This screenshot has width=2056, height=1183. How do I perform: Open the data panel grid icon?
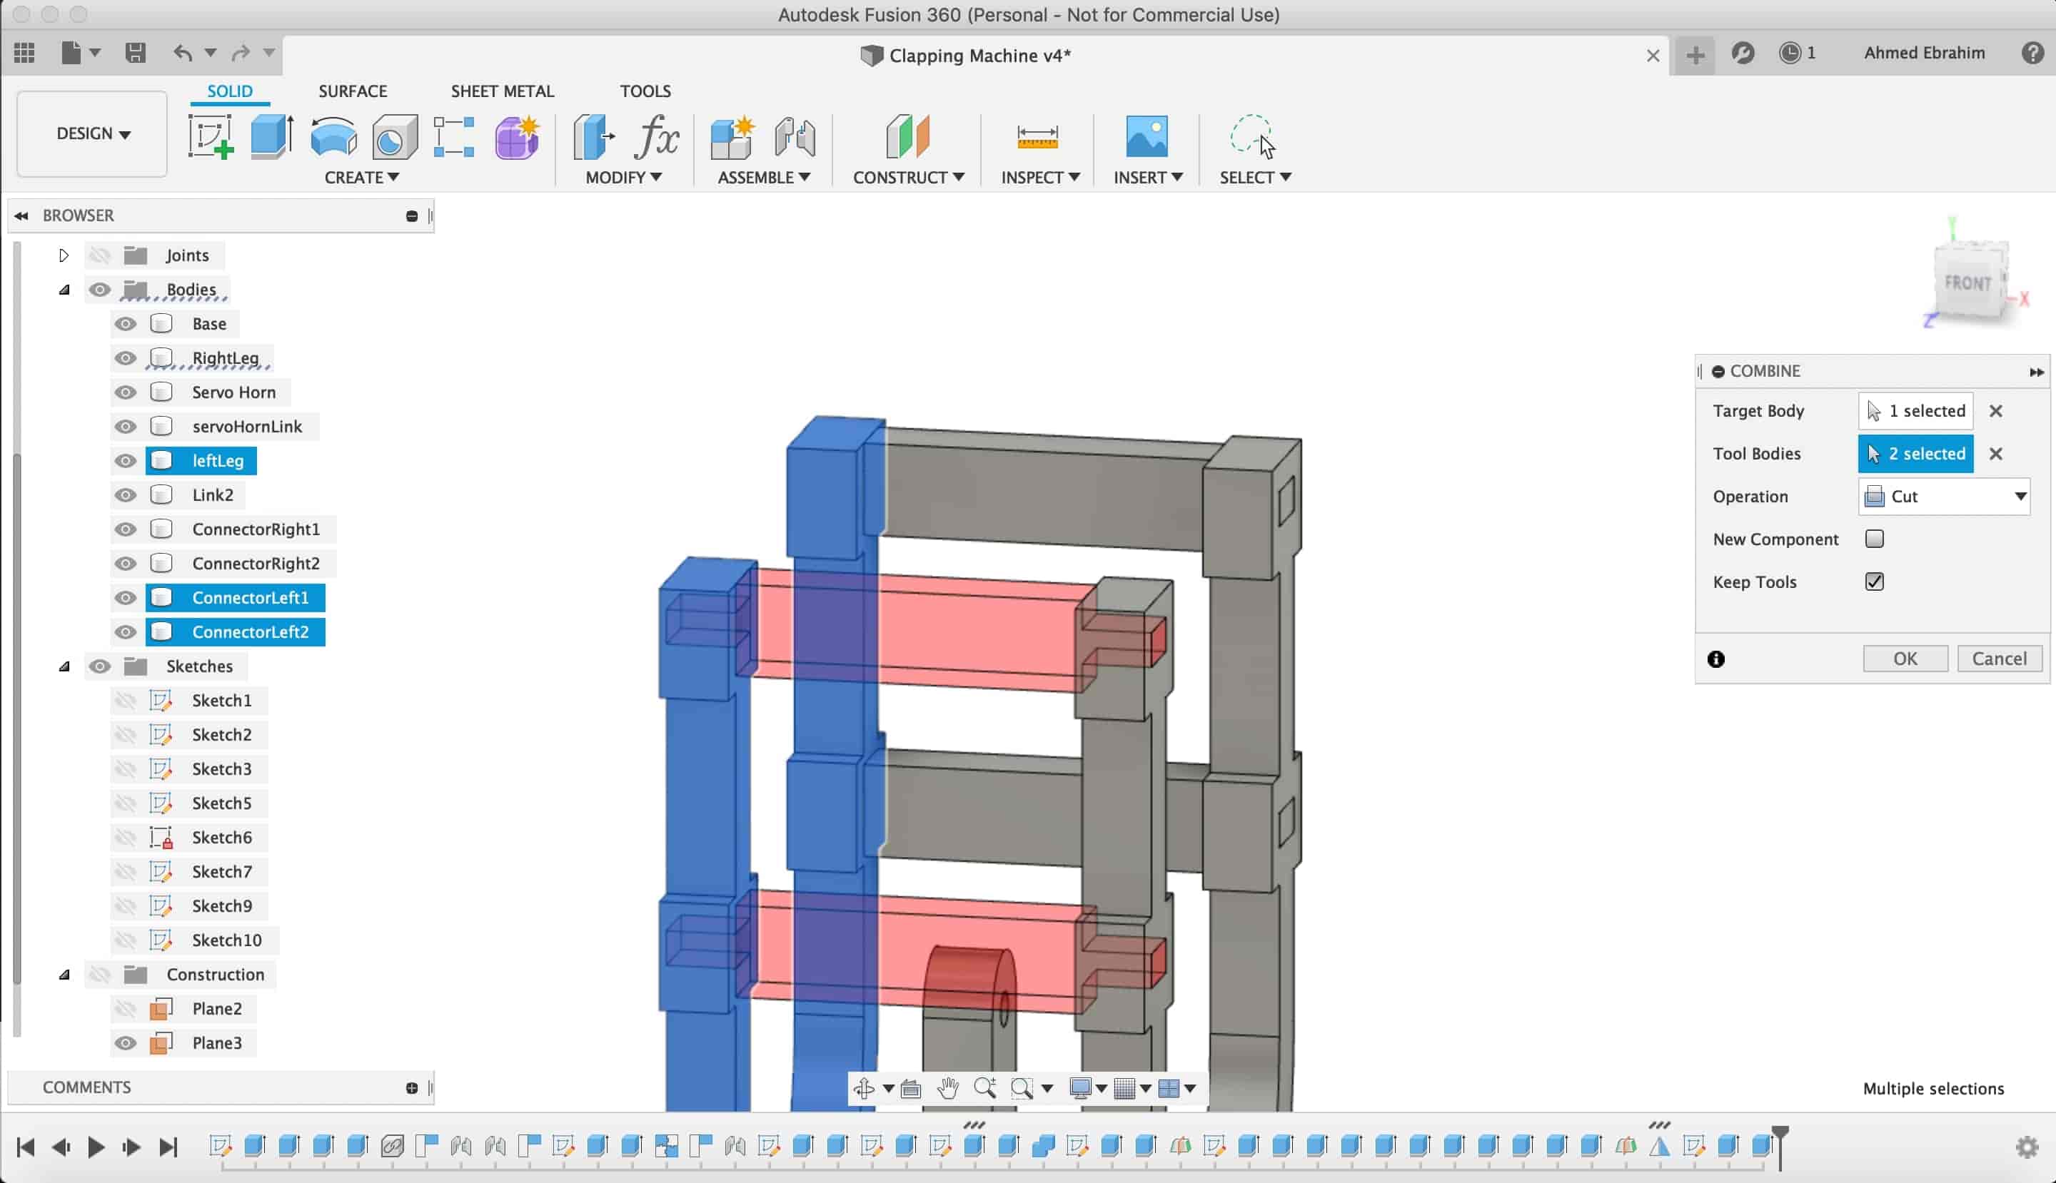(24, 53)
